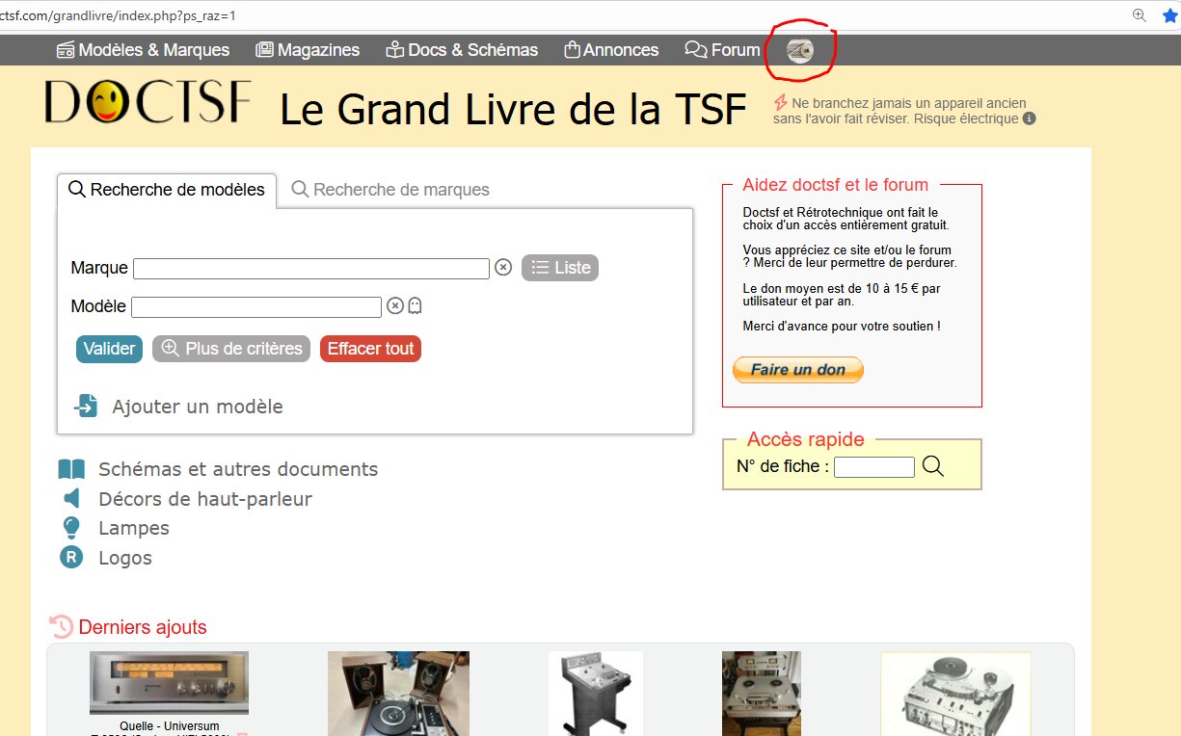
Task: Click the circled user avatar icon
Action: click(800, 51)
